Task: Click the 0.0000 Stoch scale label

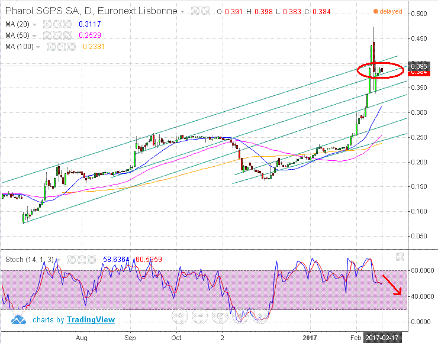Action: pos(420,322)
